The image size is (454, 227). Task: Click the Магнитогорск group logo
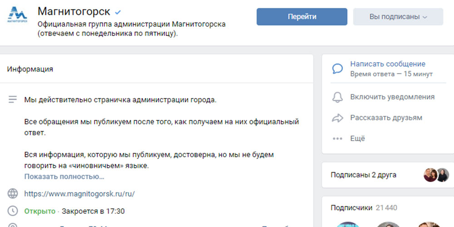(17, 15)
